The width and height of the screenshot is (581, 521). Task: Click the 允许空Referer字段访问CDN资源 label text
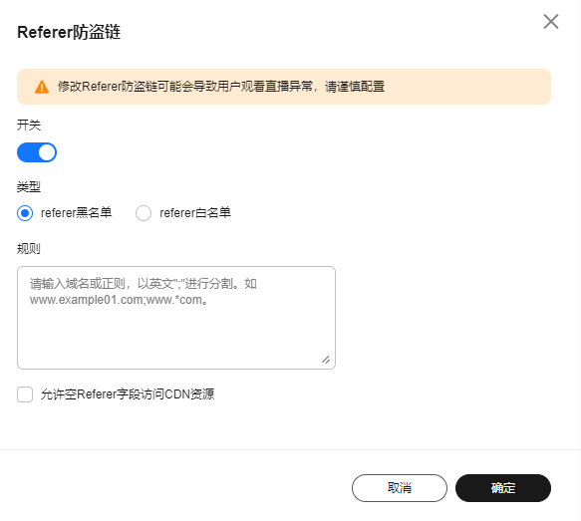click(x=128, y=394)
